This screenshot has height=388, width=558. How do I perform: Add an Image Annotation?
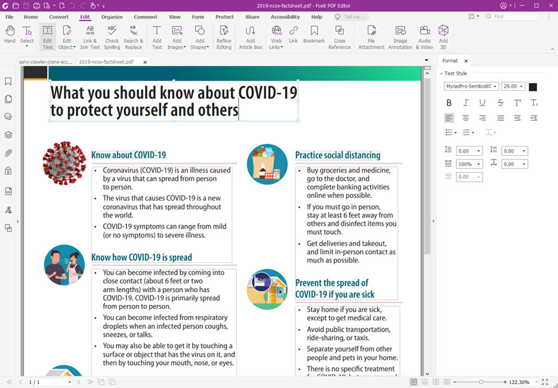400,37
